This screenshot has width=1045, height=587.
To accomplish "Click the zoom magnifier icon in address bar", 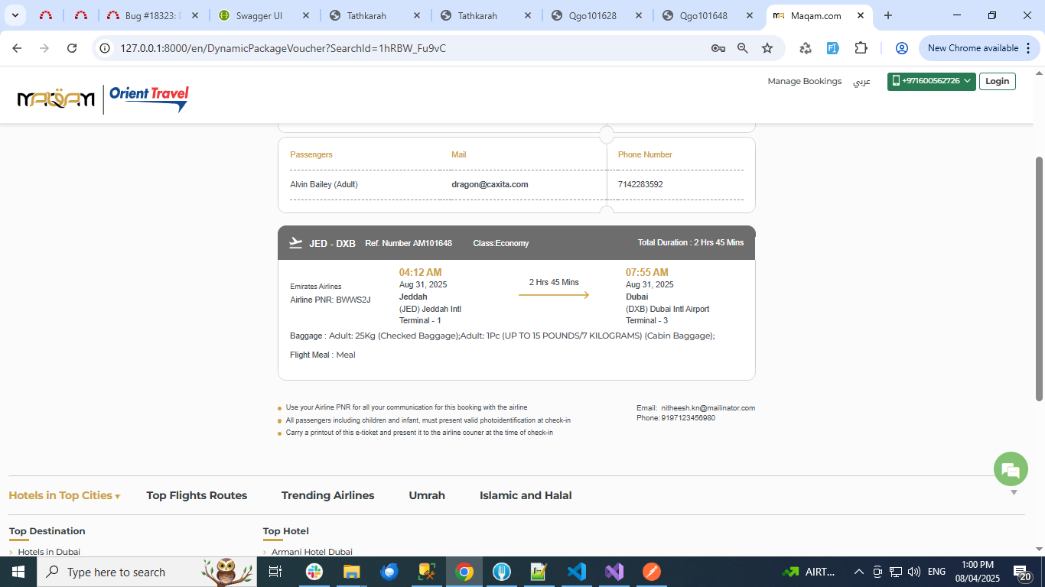I will pos(742,48).
